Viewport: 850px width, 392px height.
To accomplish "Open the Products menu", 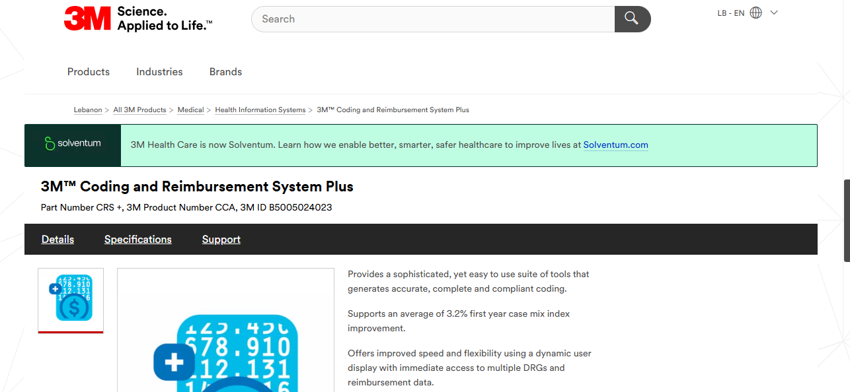I will point(89,72).
